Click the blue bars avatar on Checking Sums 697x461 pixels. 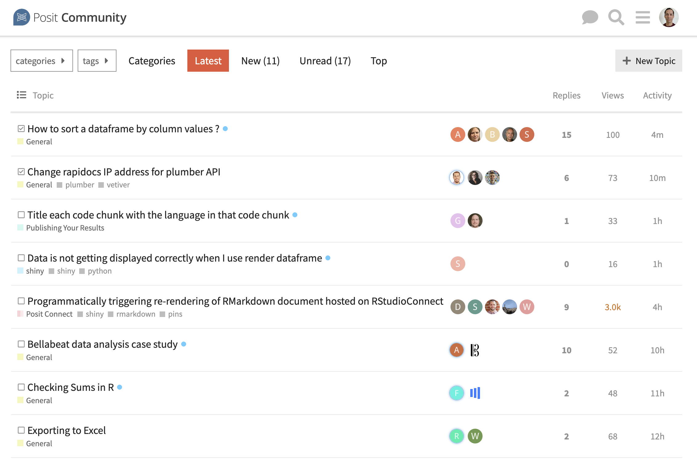[475, 393]
